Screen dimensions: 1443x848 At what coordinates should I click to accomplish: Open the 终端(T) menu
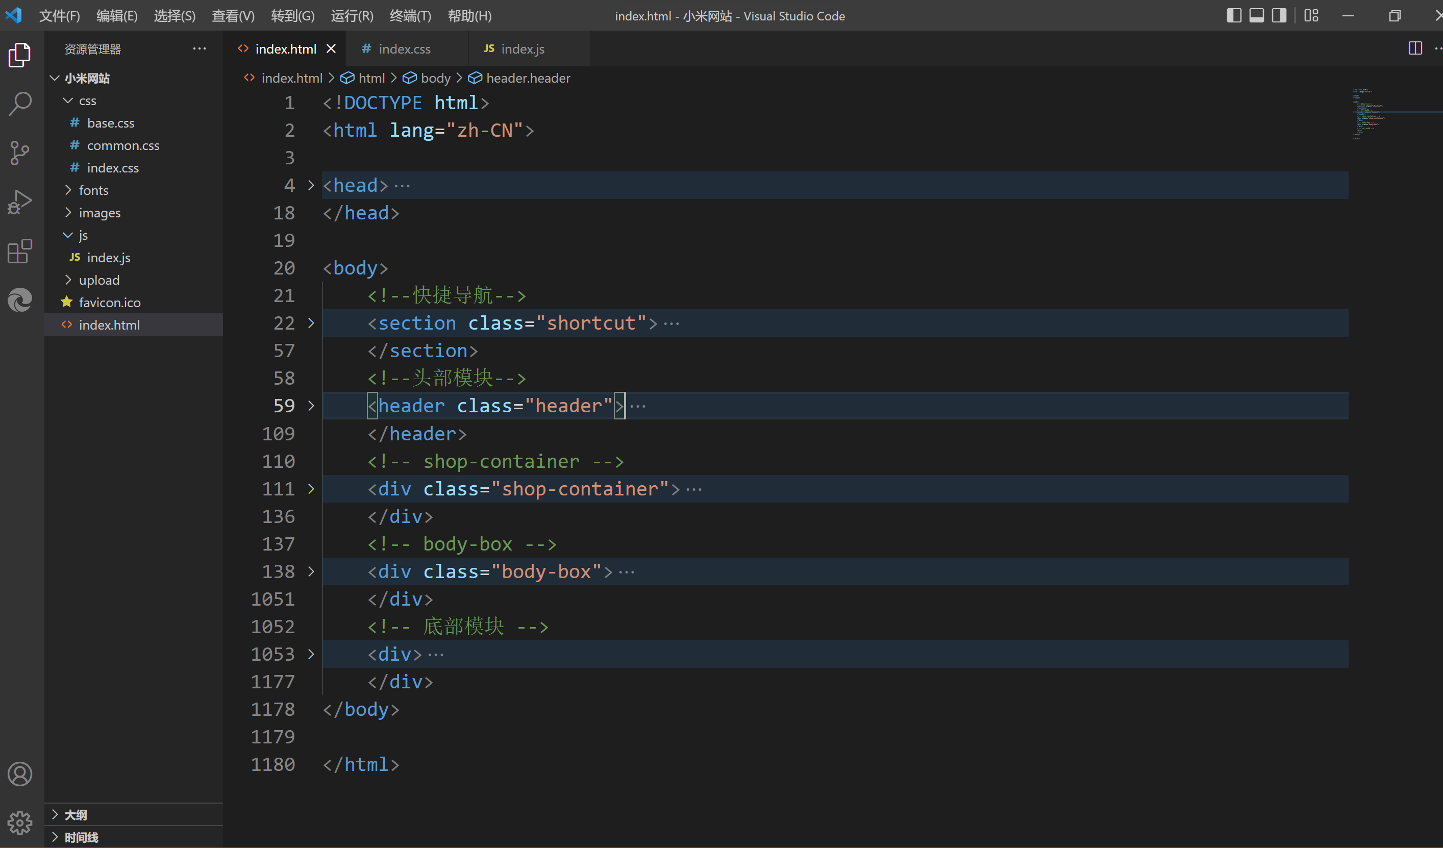410,15
